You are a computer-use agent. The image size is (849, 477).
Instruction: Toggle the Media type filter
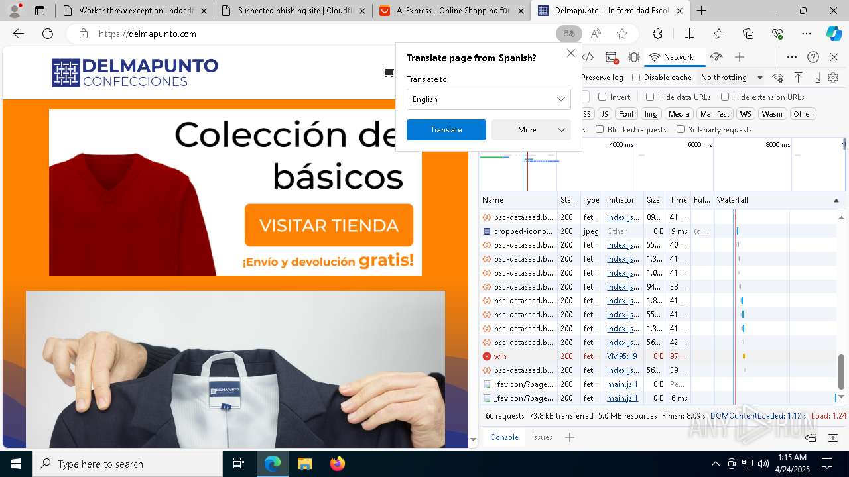pos(679,114)
